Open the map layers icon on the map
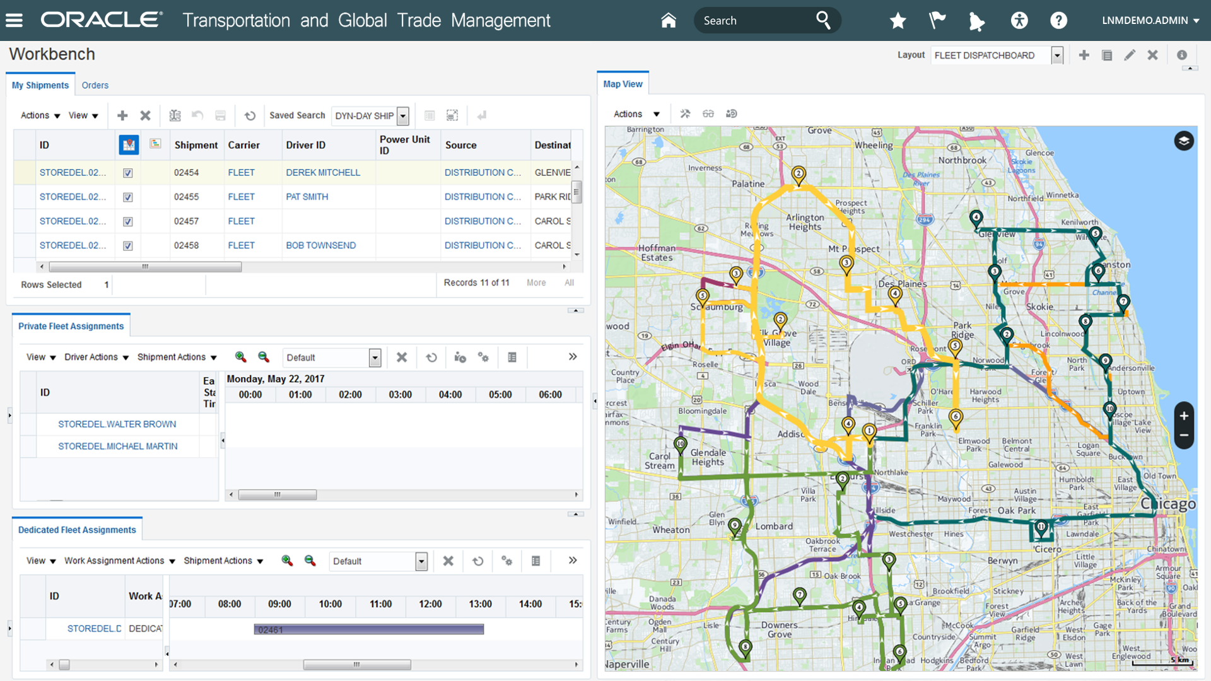Viewport: 1211px width, 681px height. tap(1184, 141)
